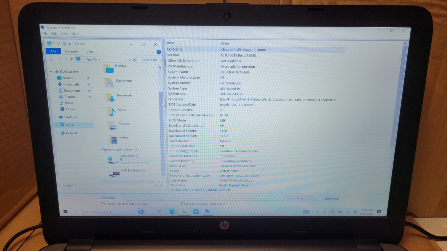Switch to System Information taskbar icon

[207, 211]
